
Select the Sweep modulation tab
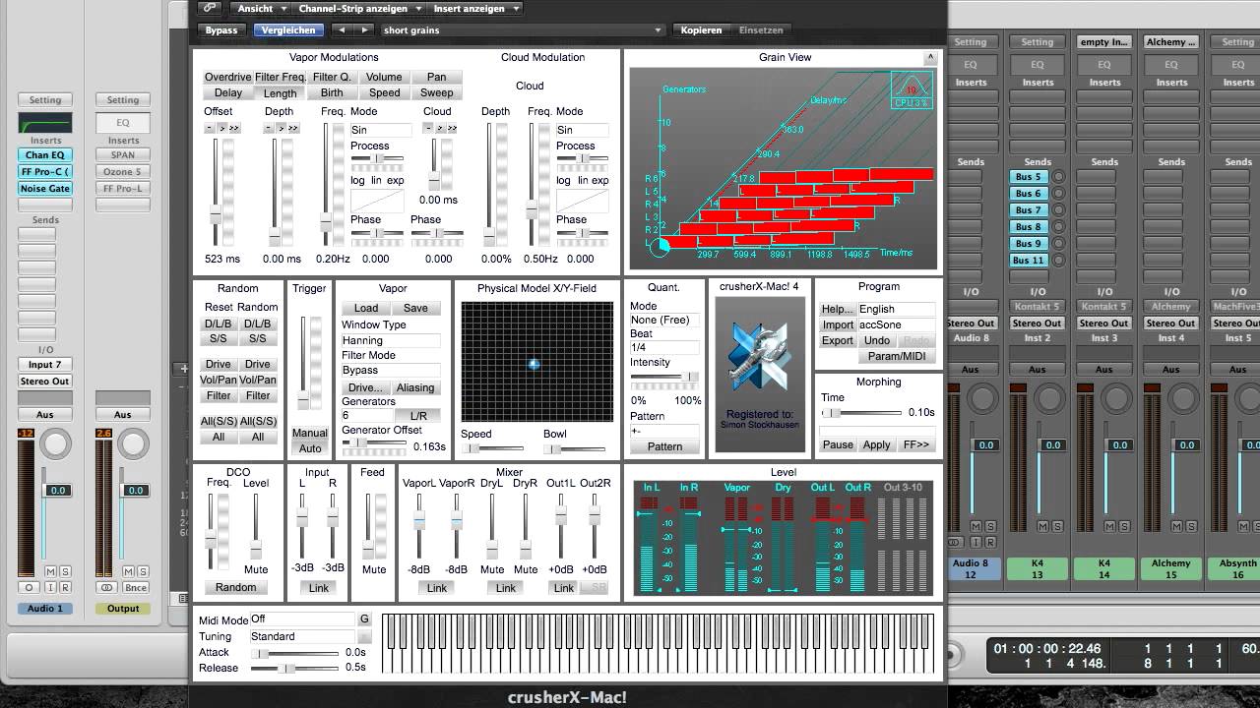[437, 92]
